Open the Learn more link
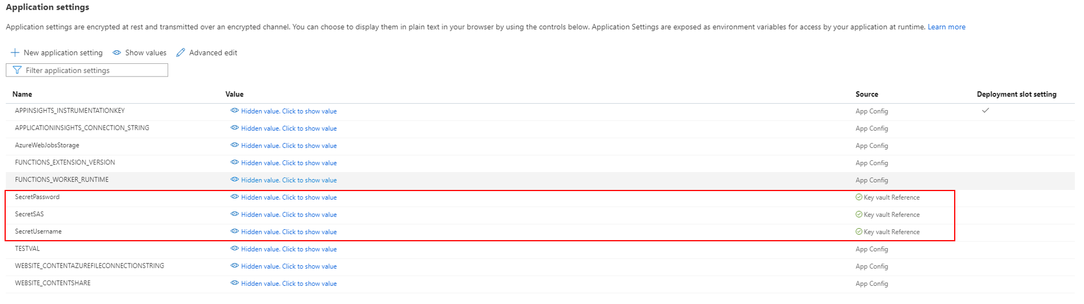The width and height of the screenshot is (1084, 304). pyautogui.click(x=946, y=27)
